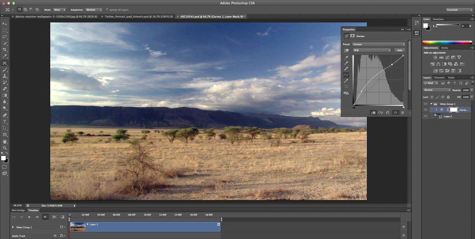The height and width of the screenshot is (239, 475).
Task: Toggle visibility of Layer 1
Action: point(425,116)
